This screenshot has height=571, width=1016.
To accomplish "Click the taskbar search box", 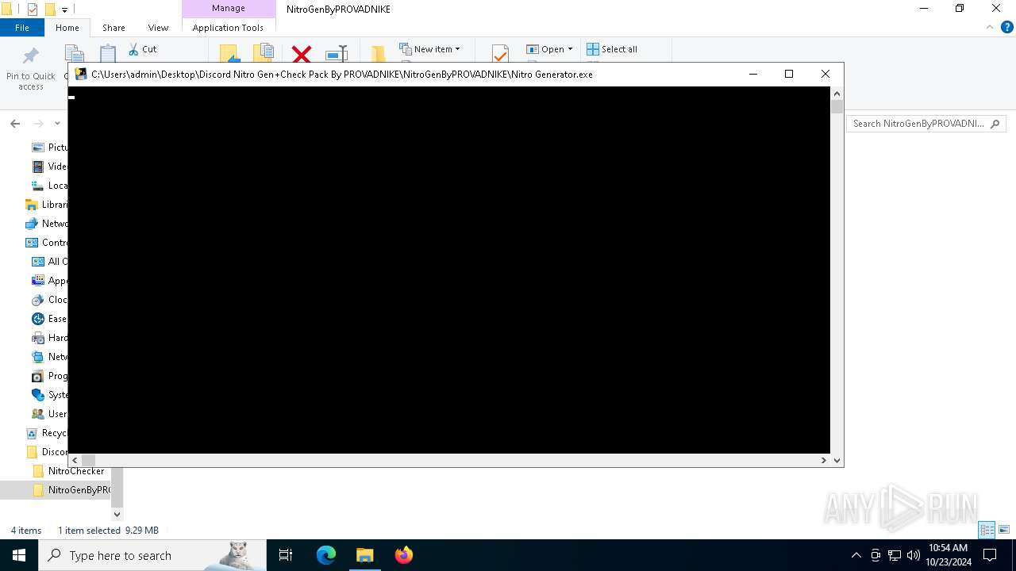I will [x=152, y=555].
